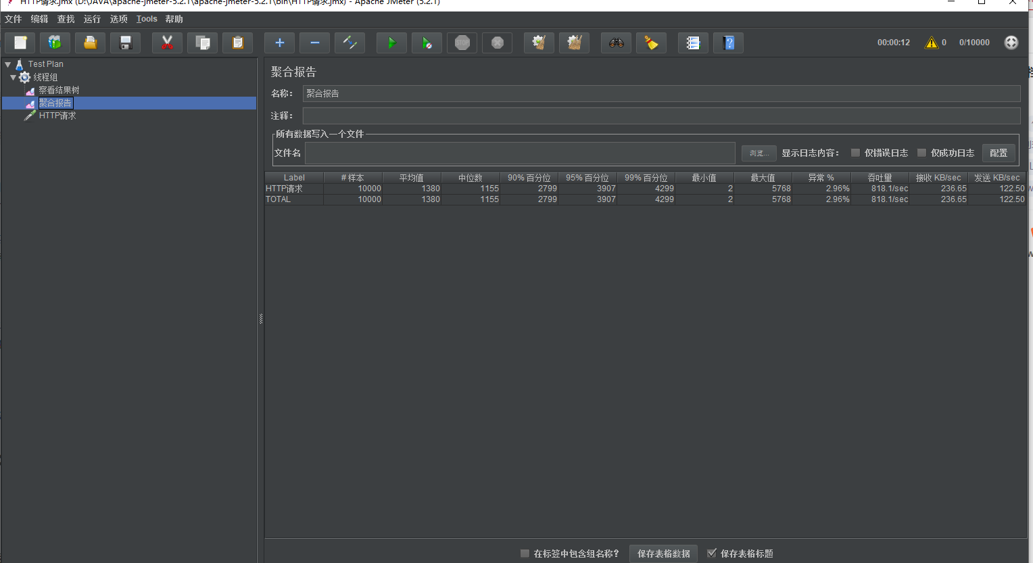The width and height of the screenshot is (1033, 563).
Task: Collapse all tree nodes with minus icon
Action: click(x=315, y=43)
